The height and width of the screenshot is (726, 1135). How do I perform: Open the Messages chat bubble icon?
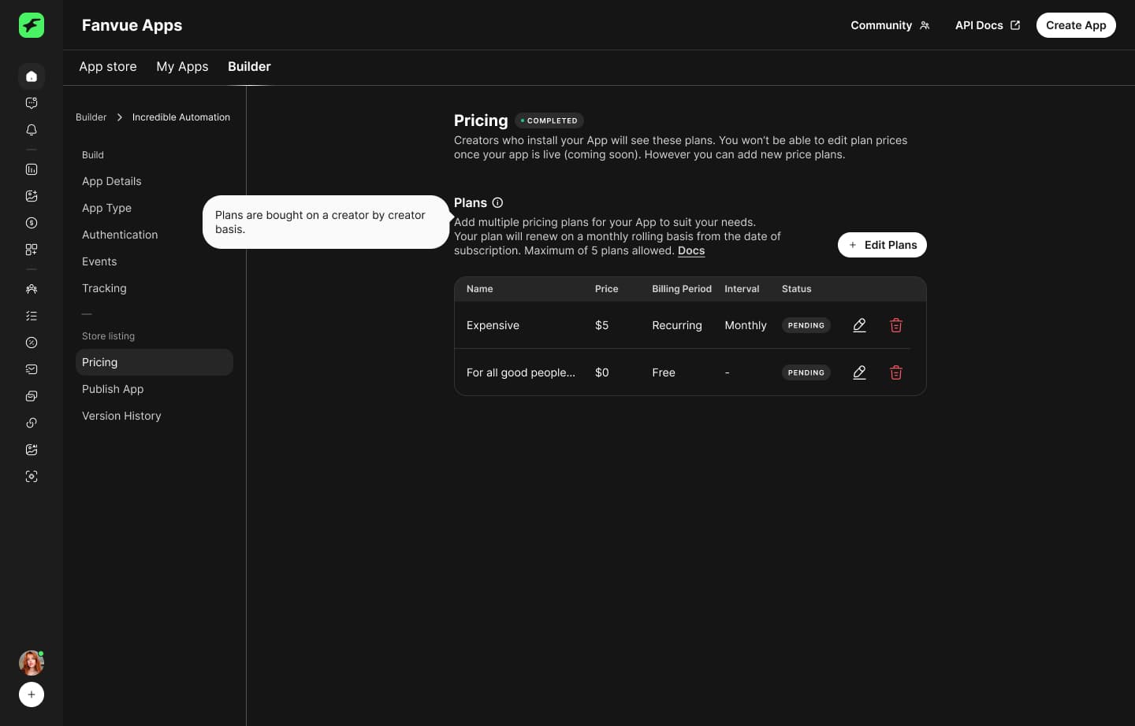tap(32, 103)
